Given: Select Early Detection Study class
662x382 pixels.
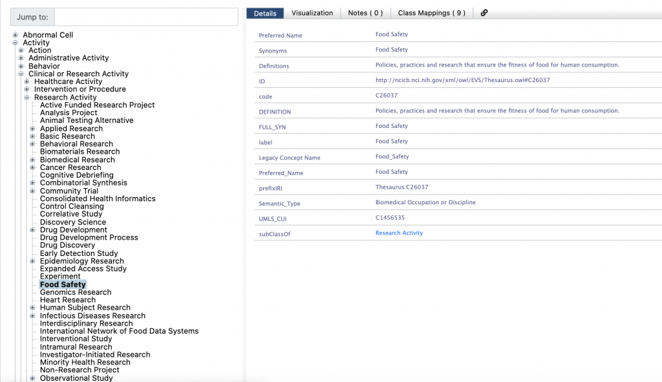Looking at the screenshot, I should click(78, 253).
